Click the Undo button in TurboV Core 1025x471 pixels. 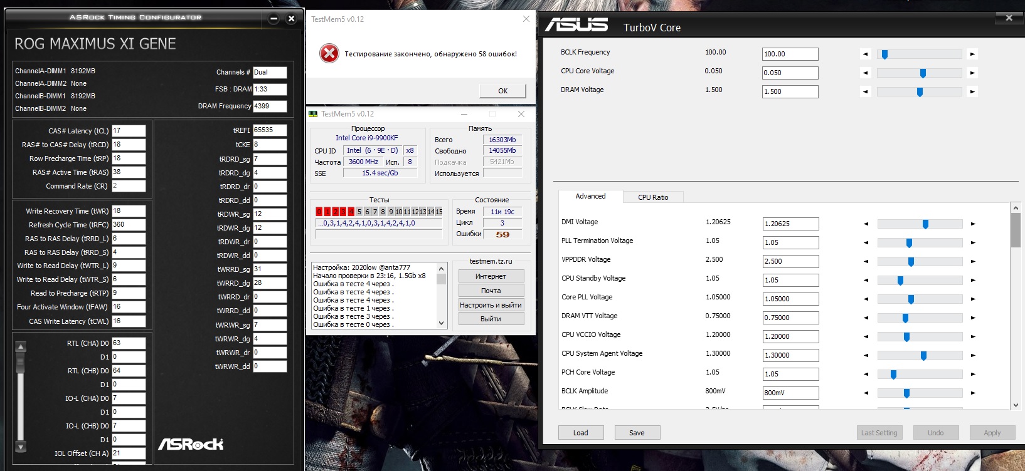click(x=935, y=433)
